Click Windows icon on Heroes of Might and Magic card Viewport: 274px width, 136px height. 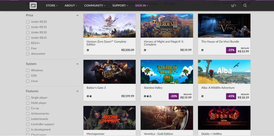point(145,50)
